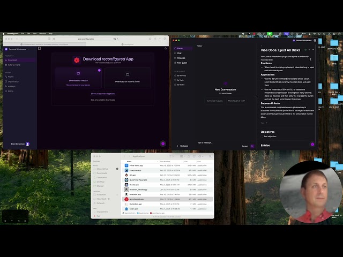Click New Quest in desktop app sidebar

click(x=182, y=63)
